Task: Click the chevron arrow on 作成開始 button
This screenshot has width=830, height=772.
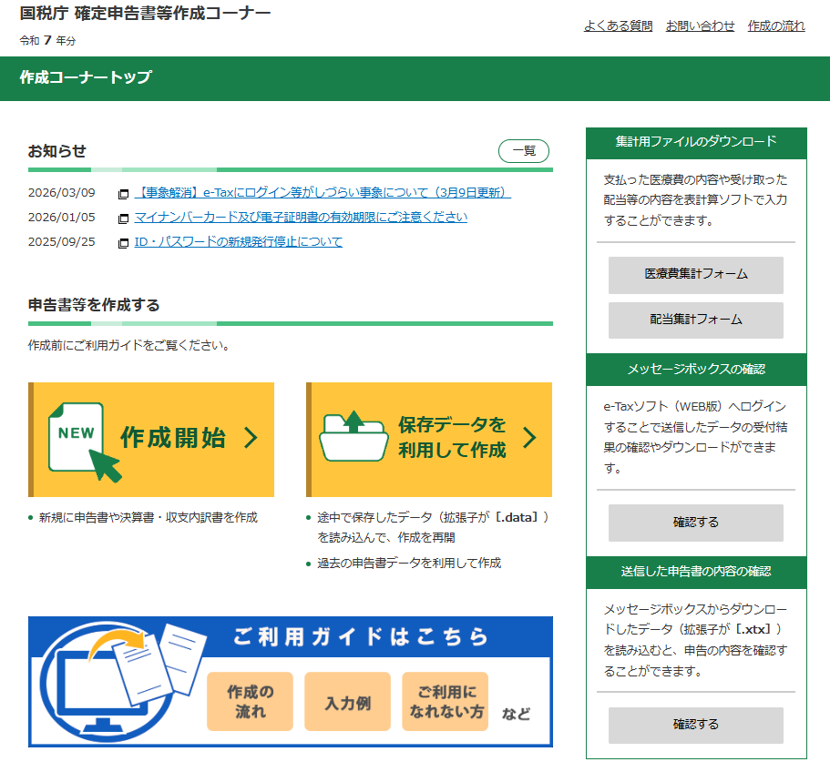Action: coord(251,438)
